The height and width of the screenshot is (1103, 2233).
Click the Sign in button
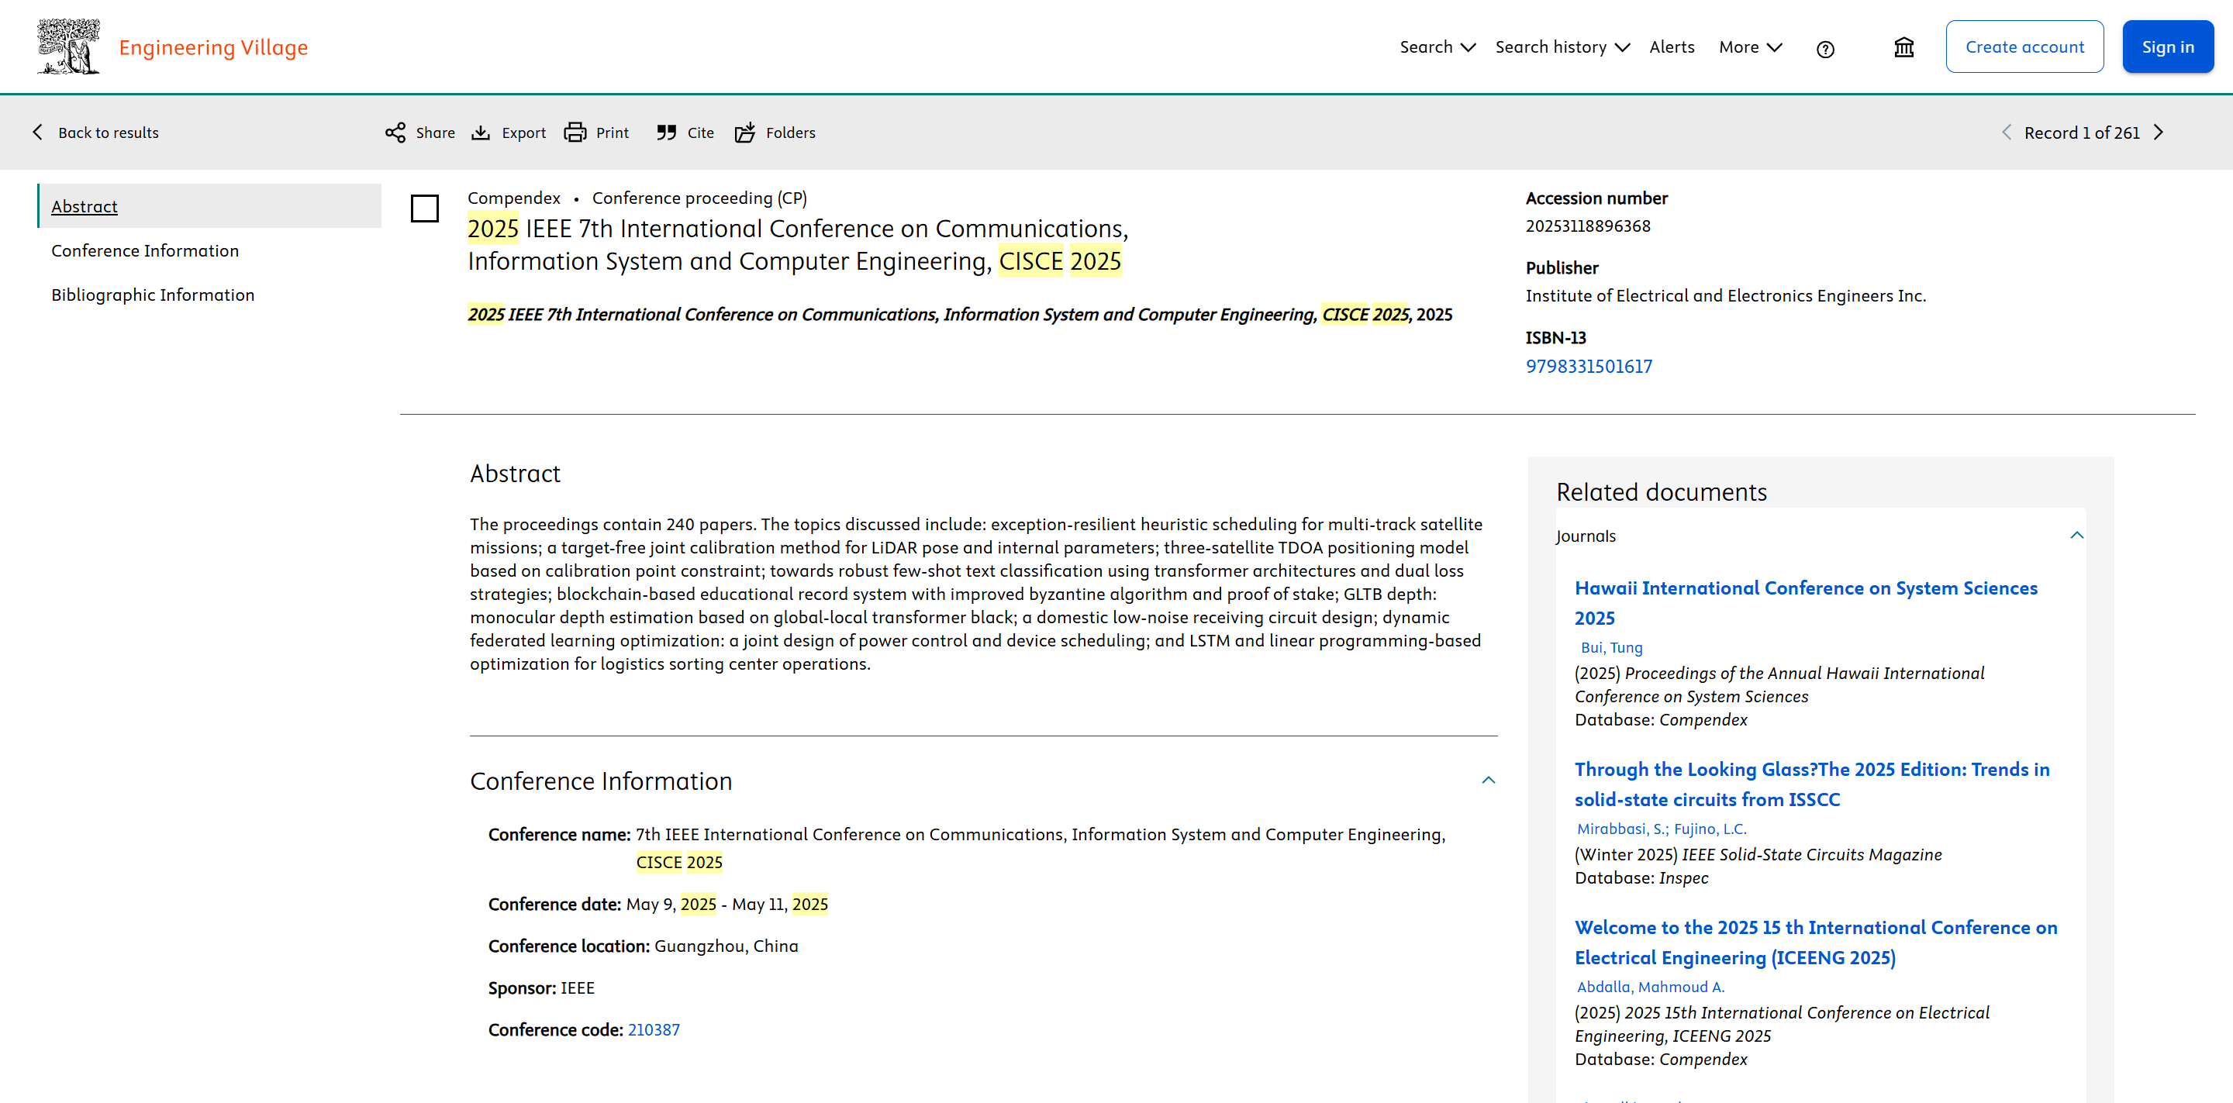pyautogui.click(x=2167, y=47)
